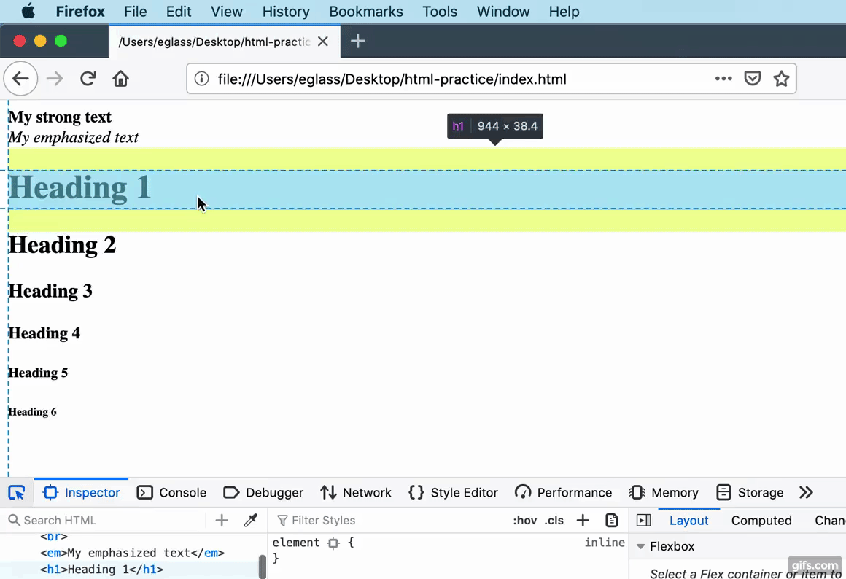Collapse the Flexbox section
The width and height of the screenshot is (846, 579).
[640, 546]
